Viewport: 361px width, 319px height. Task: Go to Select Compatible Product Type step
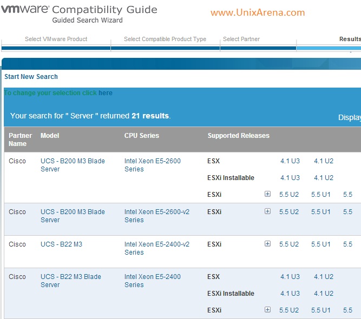(x=165, y=39)
